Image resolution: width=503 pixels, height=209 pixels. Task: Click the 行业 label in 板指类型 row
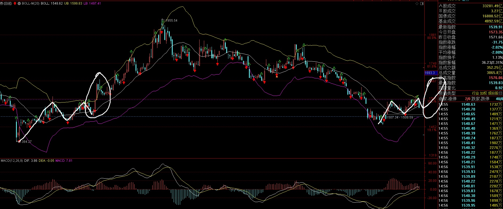[x=476, y=93]
